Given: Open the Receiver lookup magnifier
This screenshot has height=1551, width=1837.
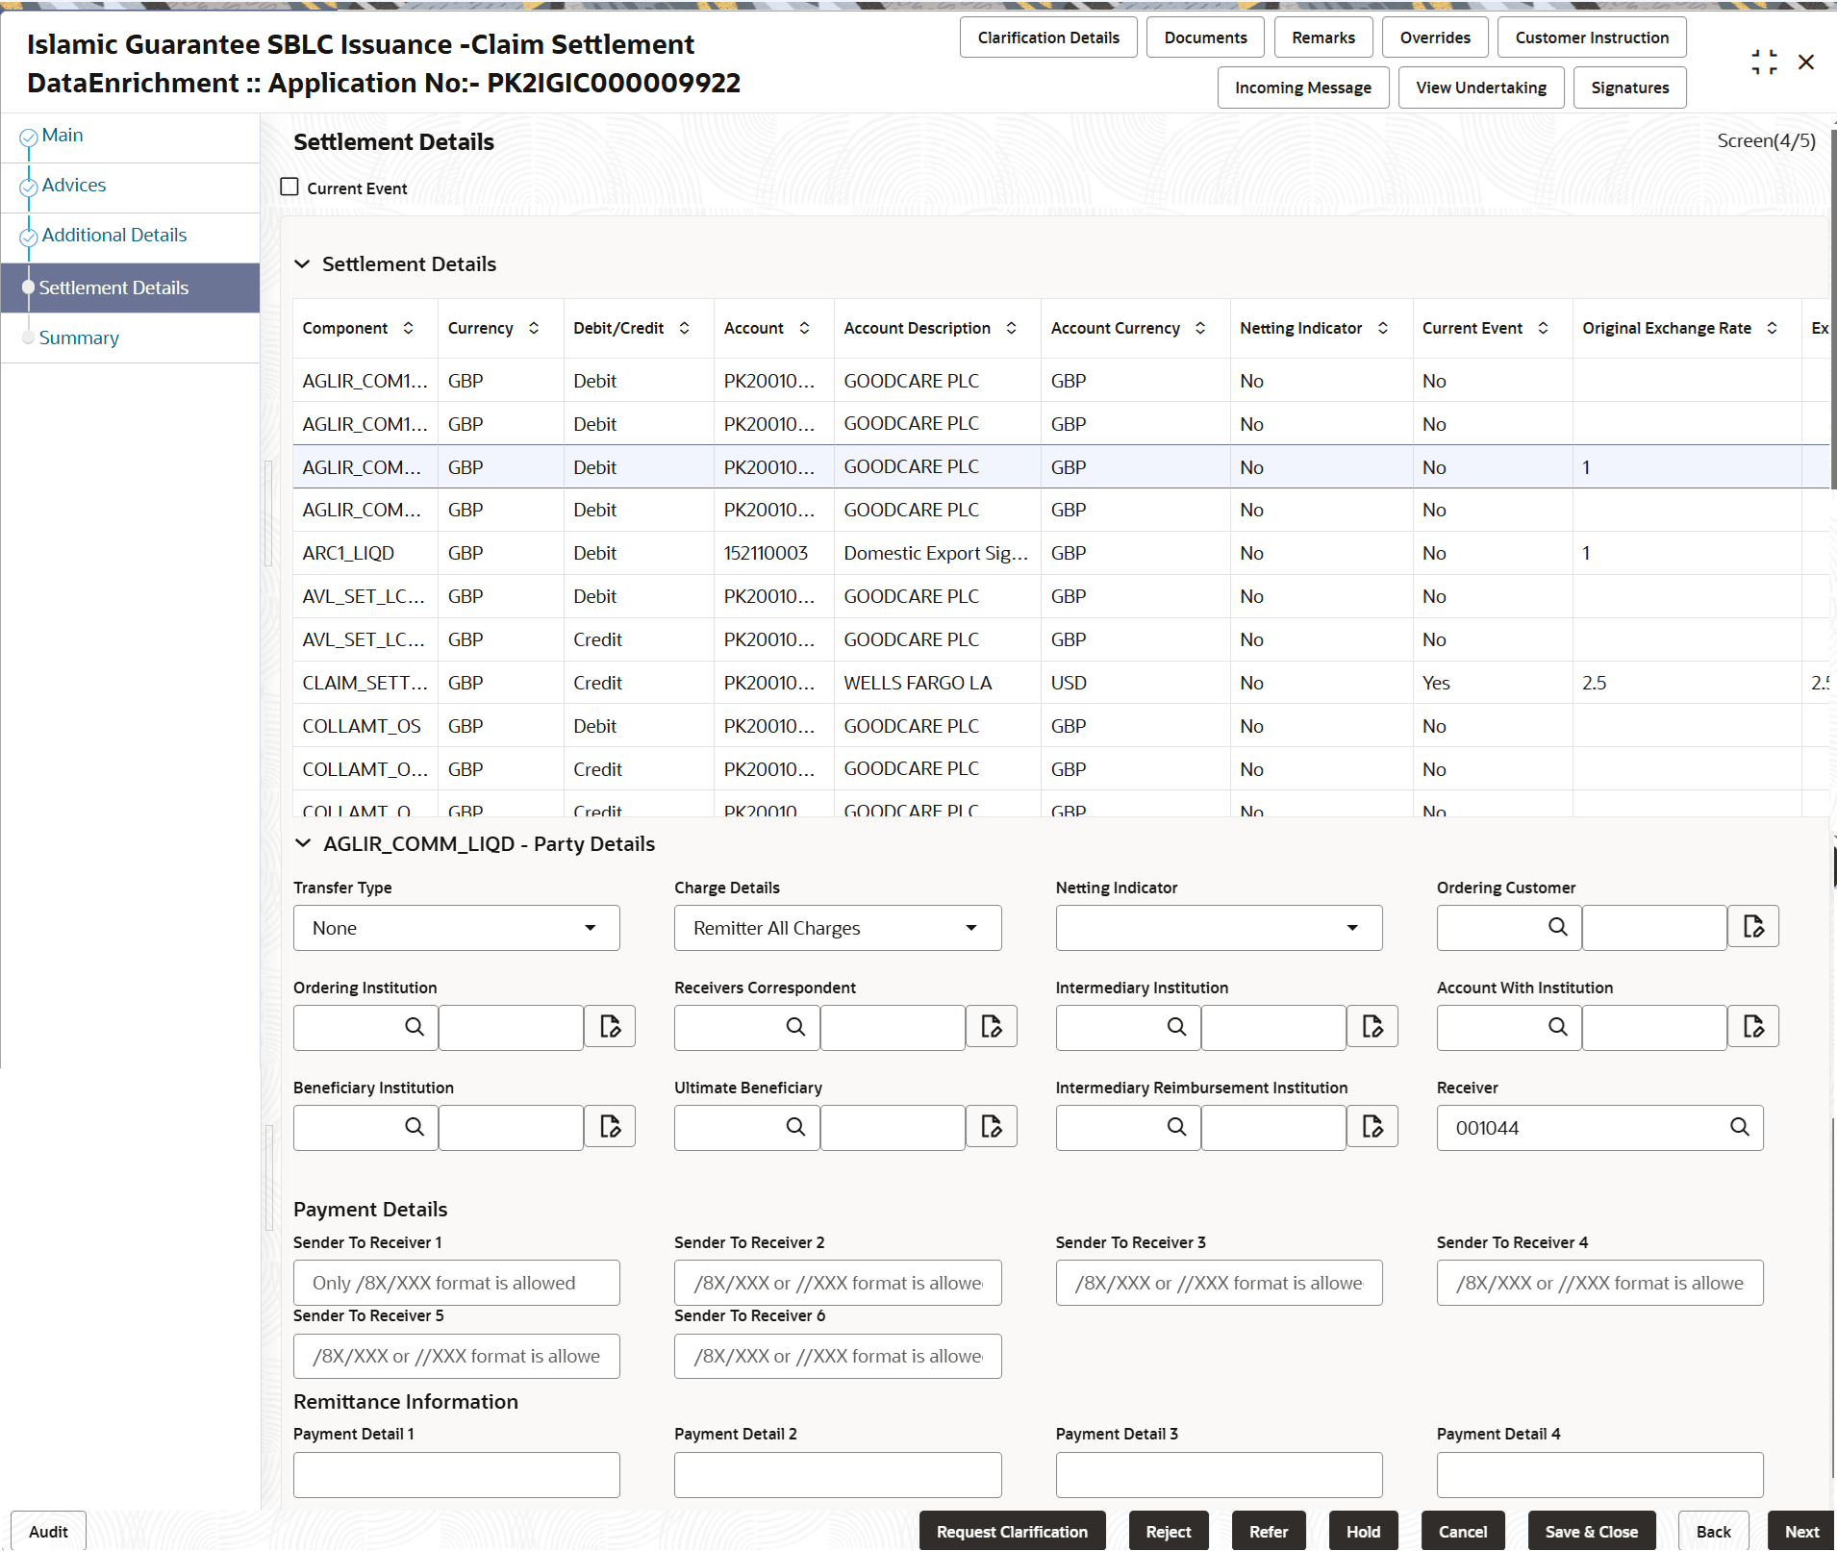Looking at the screenshot, I should [x=1742, y=1127].
